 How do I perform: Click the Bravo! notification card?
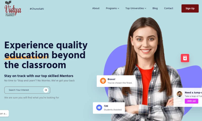point(116,81)
